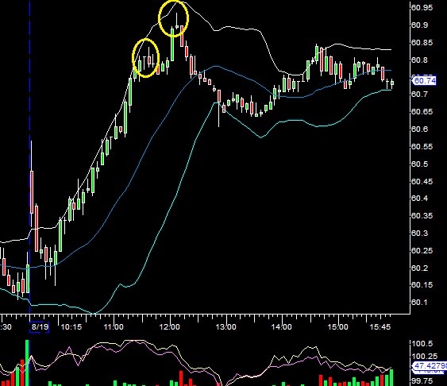Click the 60.45 price axis label
The image size is (447, 386).
tap(422, 181)
